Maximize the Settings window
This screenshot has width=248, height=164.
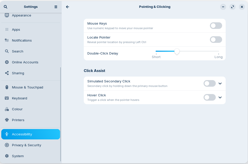tap(233, 7)
